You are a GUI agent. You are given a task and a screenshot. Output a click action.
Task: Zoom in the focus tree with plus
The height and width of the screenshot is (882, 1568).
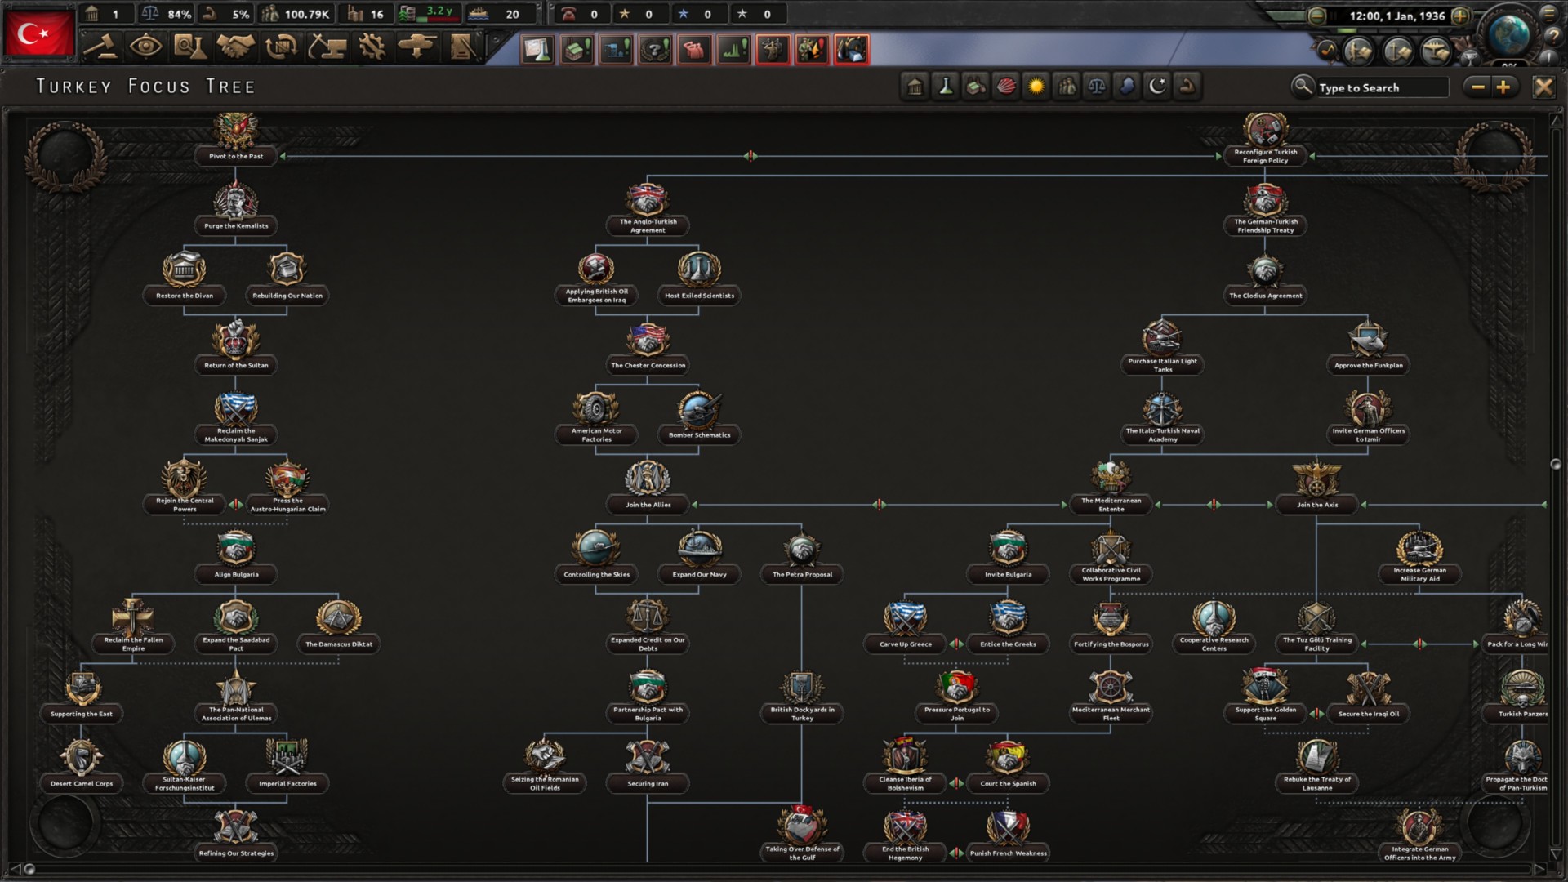click(x=1503, y=87)
